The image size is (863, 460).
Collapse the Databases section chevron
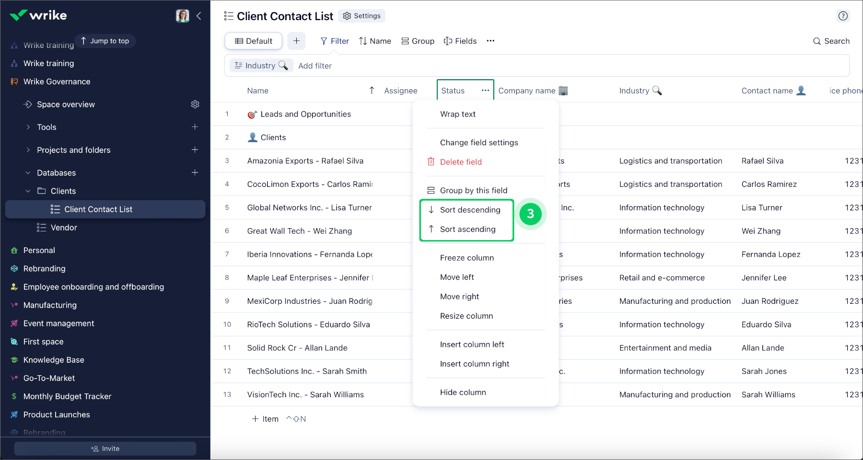click(28, 173)
